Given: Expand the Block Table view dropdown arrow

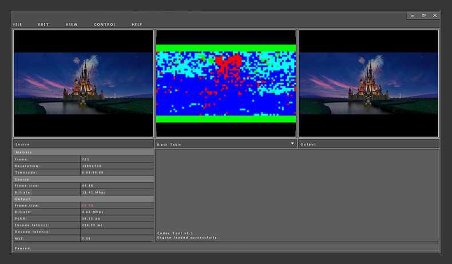Looking at the screenshot, I should pyautogui.click(x=292, y=143).
